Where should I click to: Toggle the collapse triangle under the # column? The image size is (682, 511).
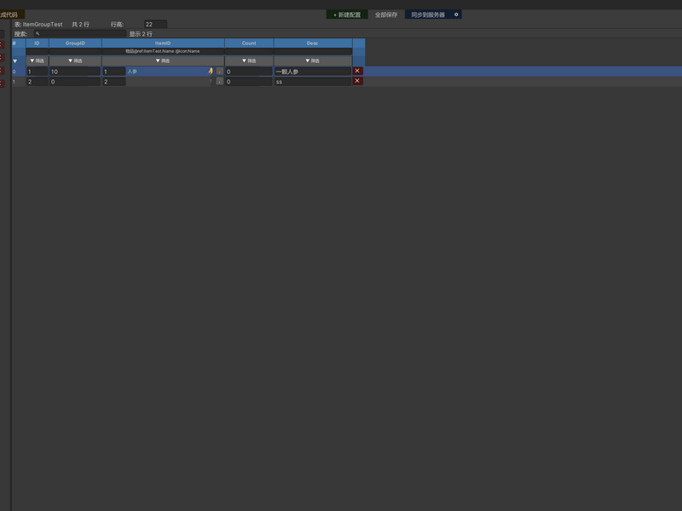15,61
